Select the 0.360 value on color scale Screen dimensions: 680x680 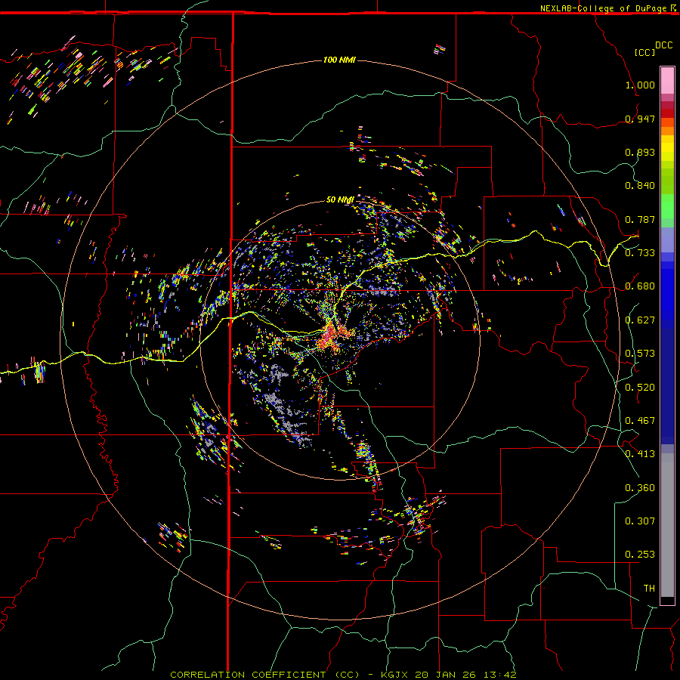[640, 488]
